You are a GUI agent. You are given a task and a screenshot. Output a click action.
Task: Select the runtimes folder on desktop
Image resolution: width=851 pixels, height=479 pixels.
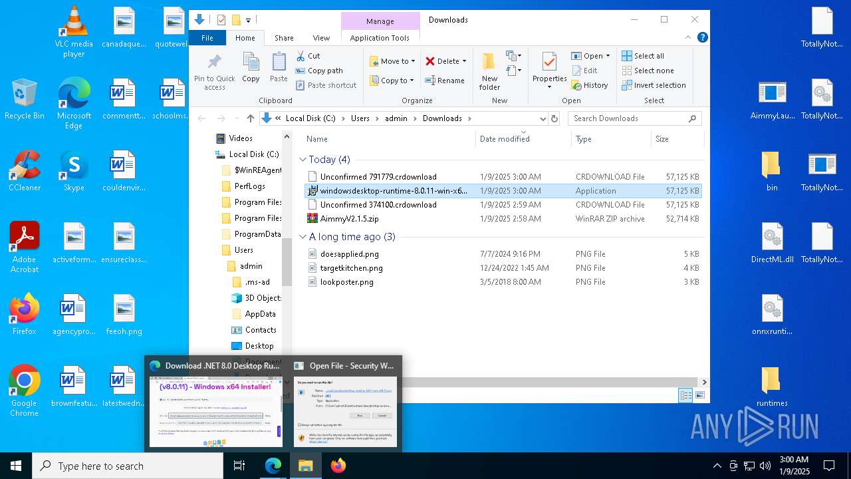click(x=772, y=387)
